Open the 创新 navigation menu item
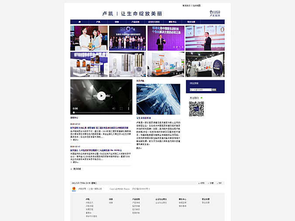295x221 pixels. click(x=117, y=22)
